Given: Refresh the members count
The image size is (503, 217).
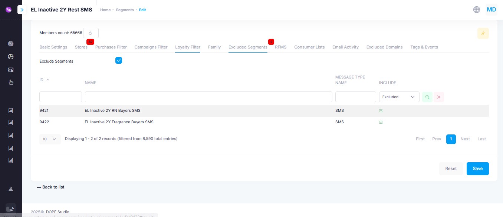Looking at the screenshot, I should [91, 33].
